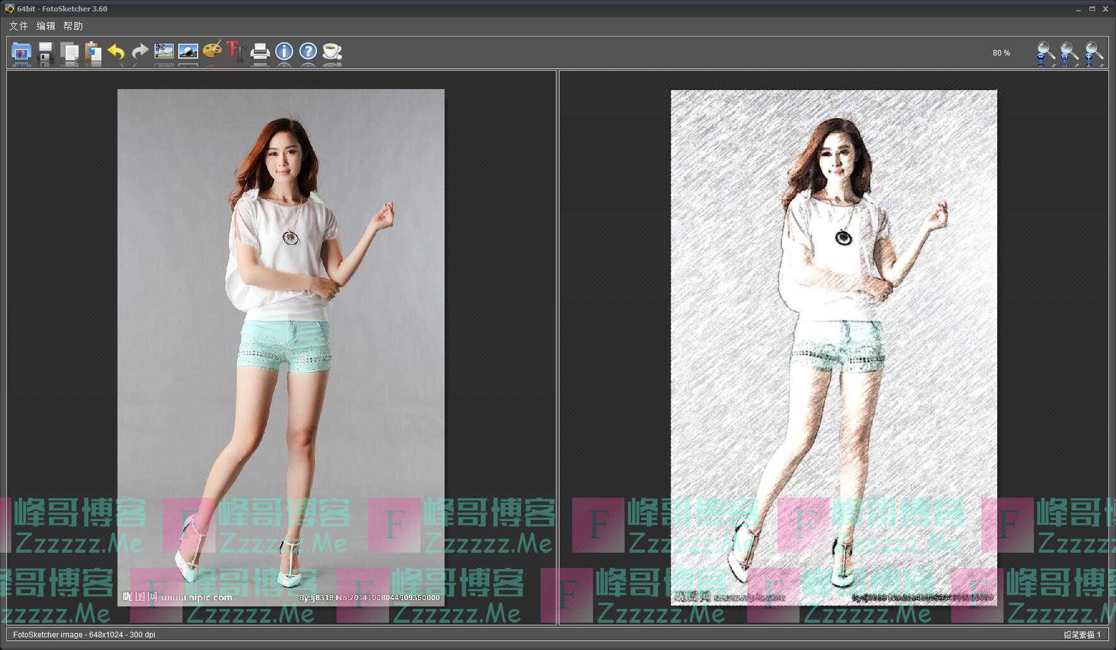
Task: Add text using the red T icon
Action: point(236,51)
